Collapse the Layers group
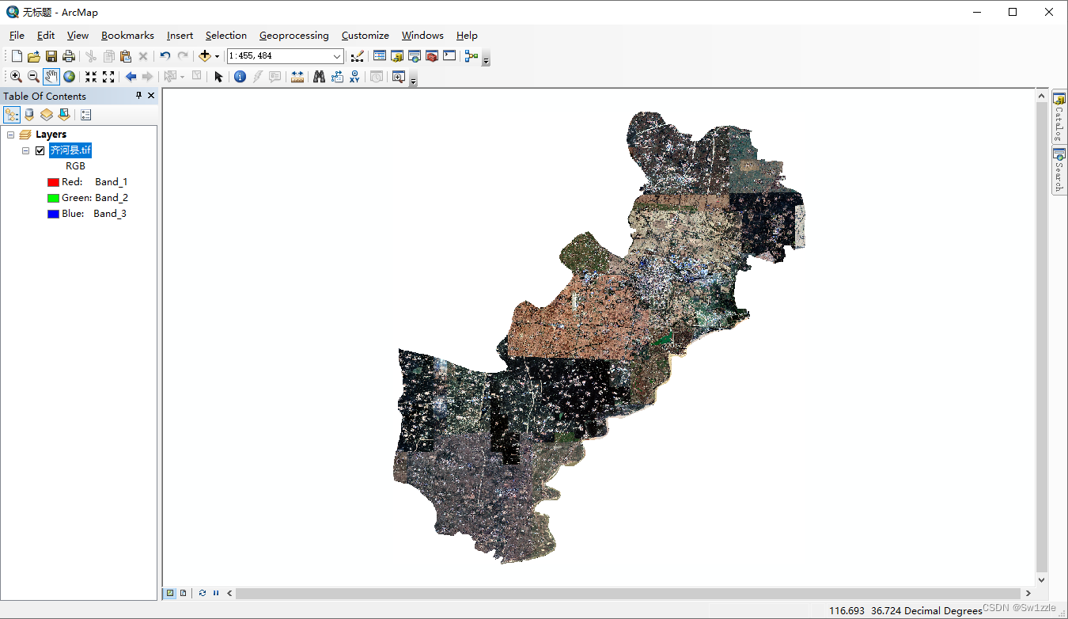Screen dimensions: 1068x619 click(11, 134)
